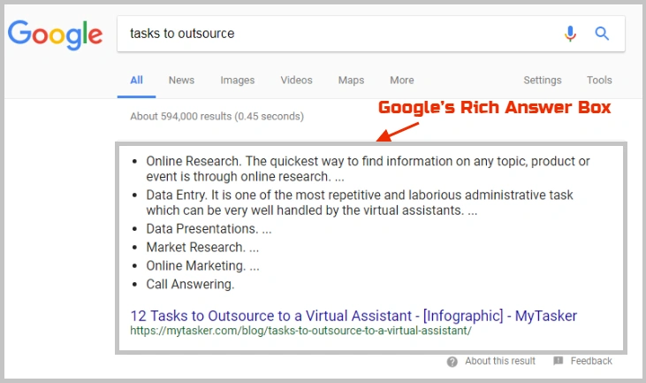The height and width of the screenshot is (383, 646).
Task: Click the Call Answering bullet
Action: [x=190, y=285]
